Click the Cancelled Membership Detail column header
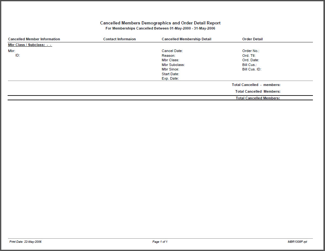 point(186,39)
